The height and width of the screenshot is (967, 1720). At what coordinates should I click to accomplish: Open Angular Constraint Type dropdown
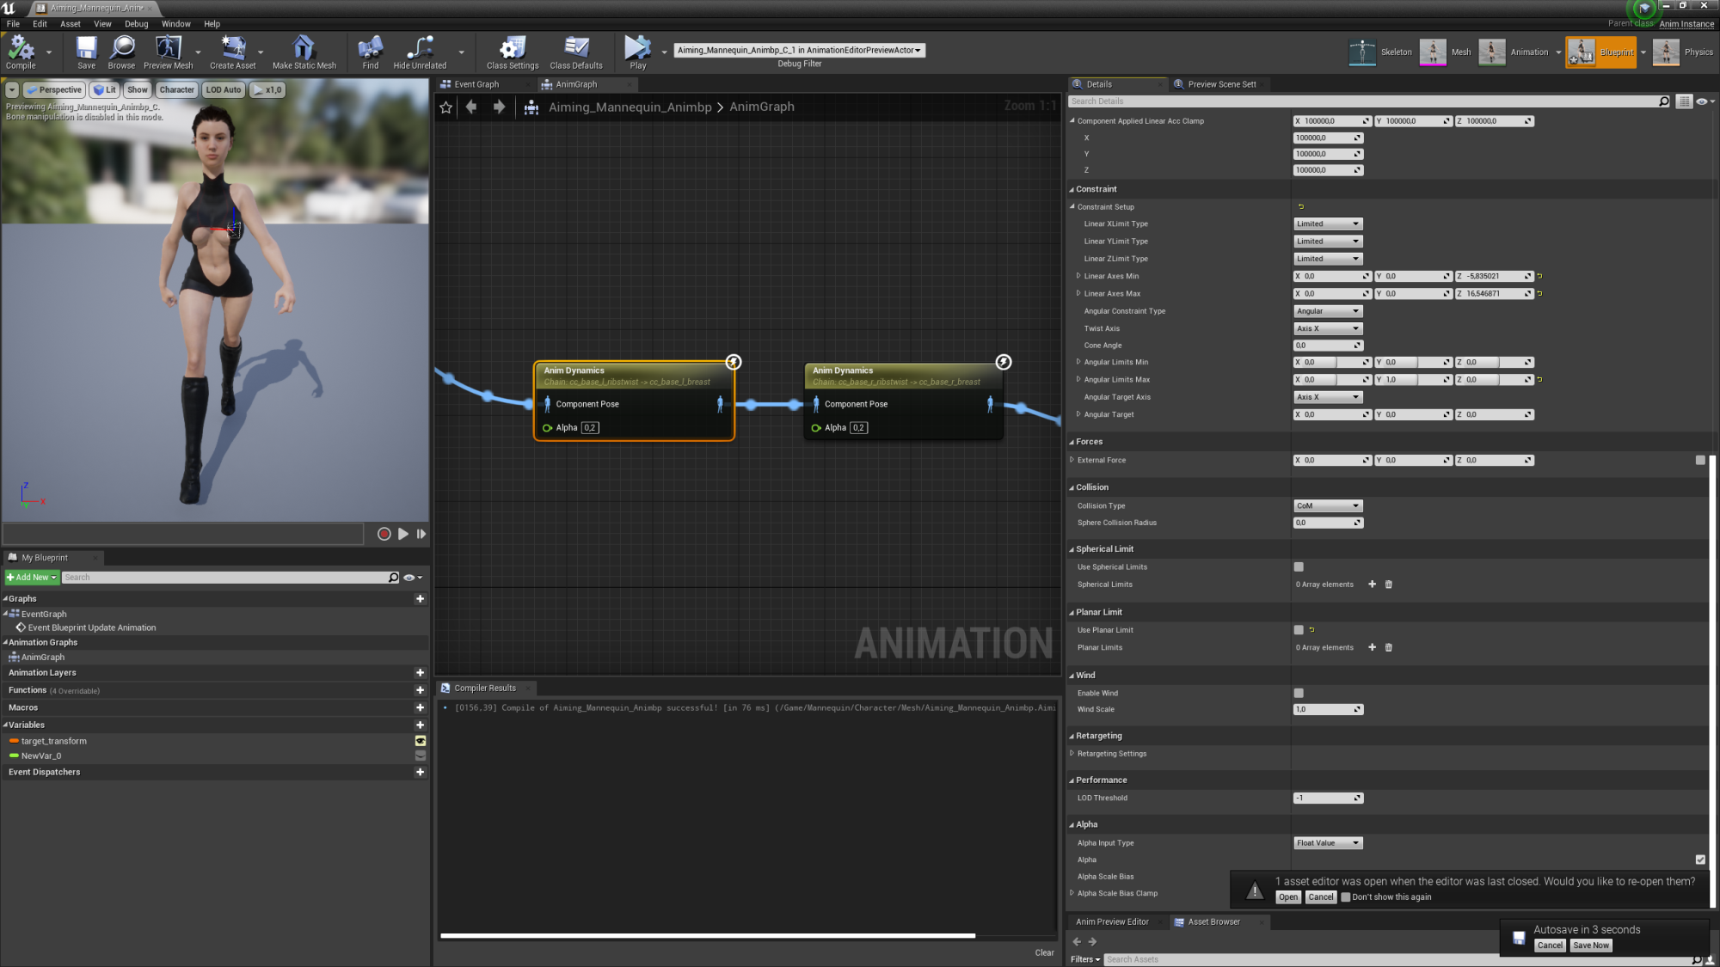coord(1328,311)
